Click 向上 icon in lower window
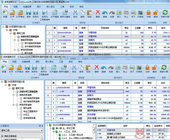170x140 pixels. 125,67
